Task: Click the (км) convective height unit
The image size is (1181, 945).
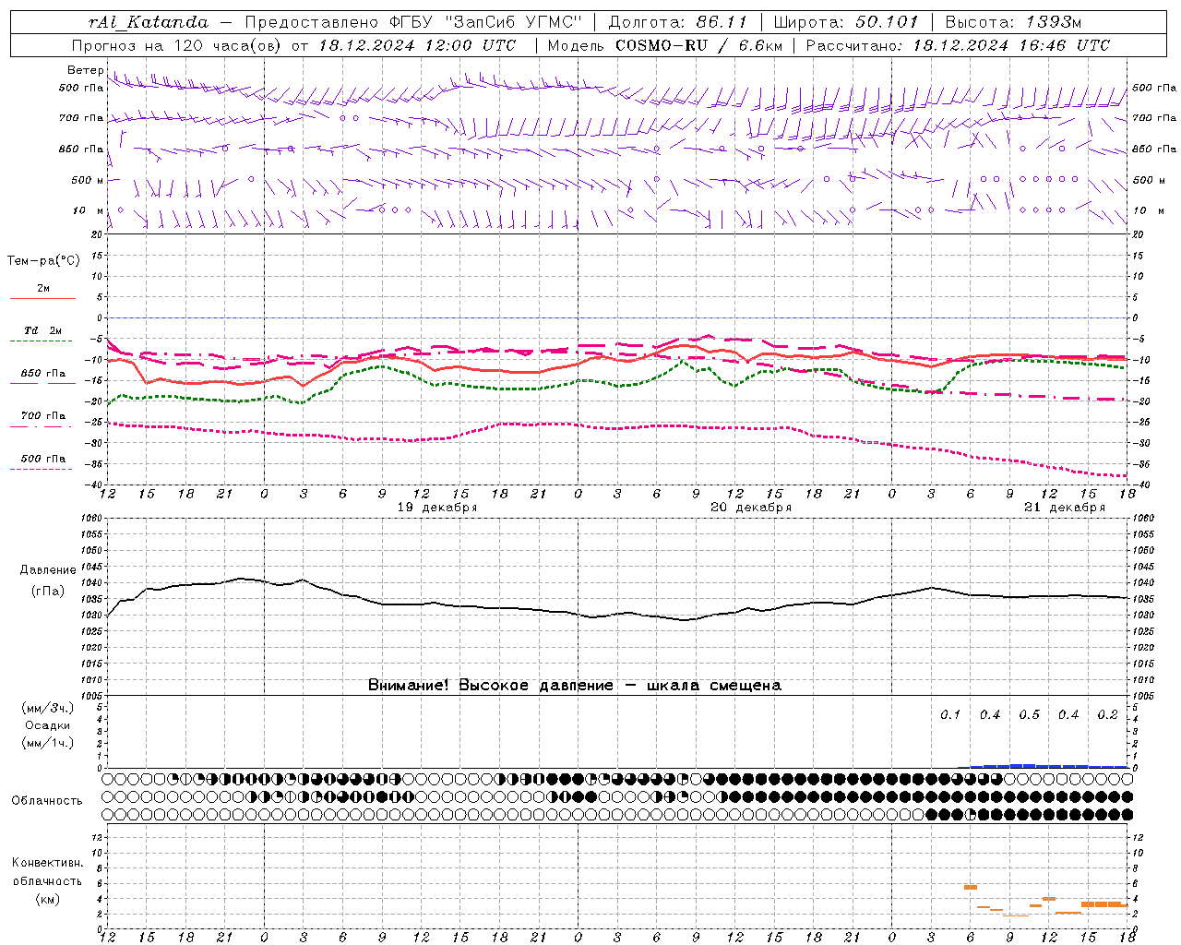Action: pos(48,899)
